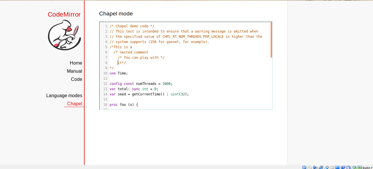Image resolution: width=373 pixels, height=169 pixels.
Task: Select the active Chapel sidebar item
Action: (74, 104)
